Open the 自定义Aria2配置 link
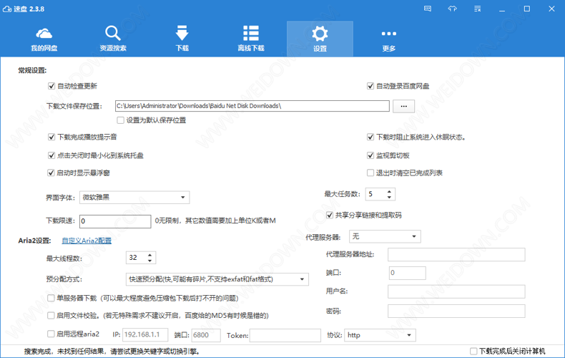 (87, 241)
